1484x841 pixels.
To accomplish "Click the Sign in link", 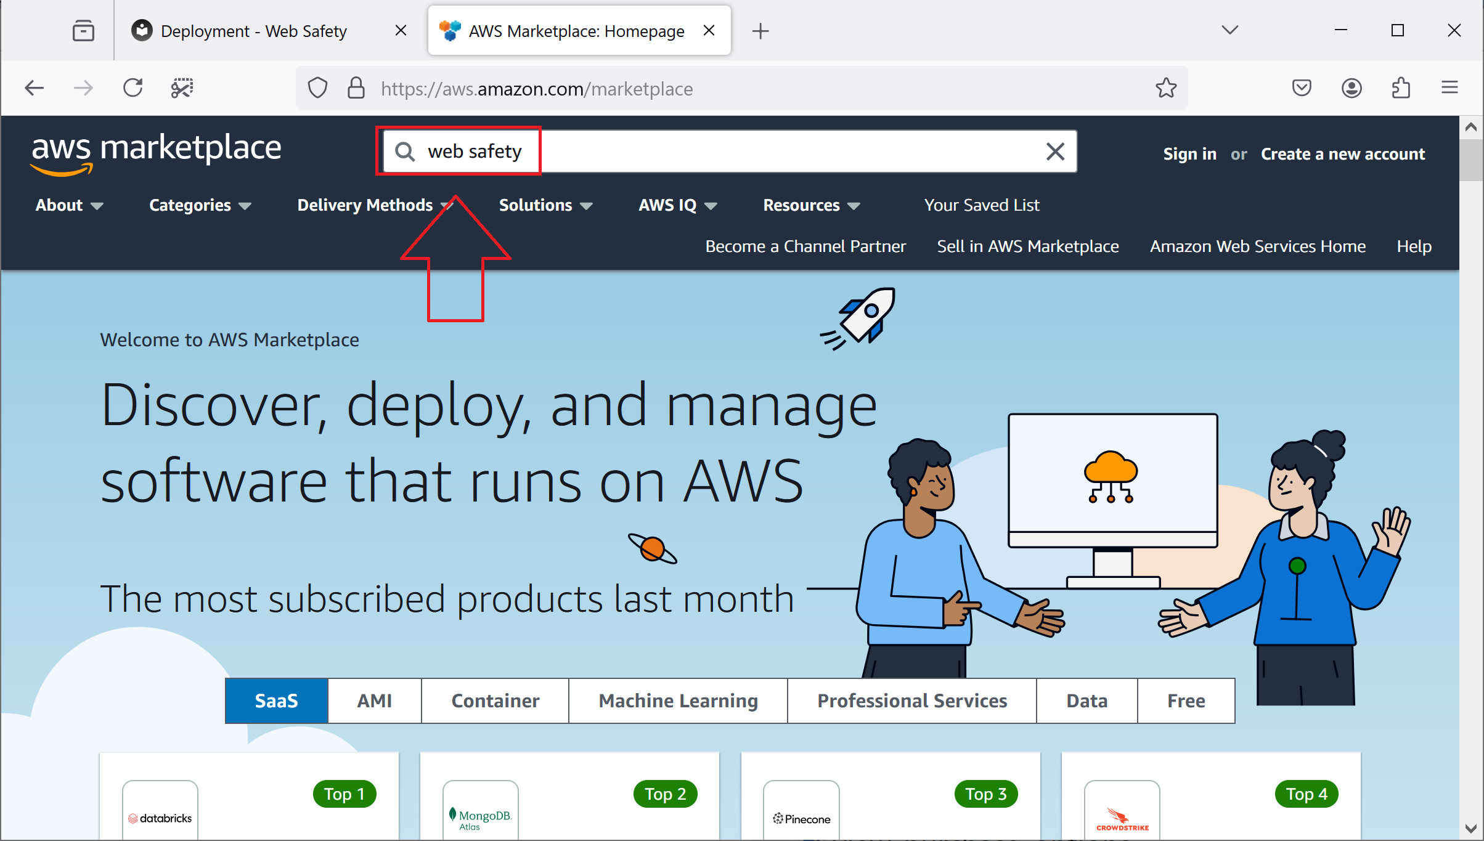I will pyautogui.click(x=1189, y=154).
